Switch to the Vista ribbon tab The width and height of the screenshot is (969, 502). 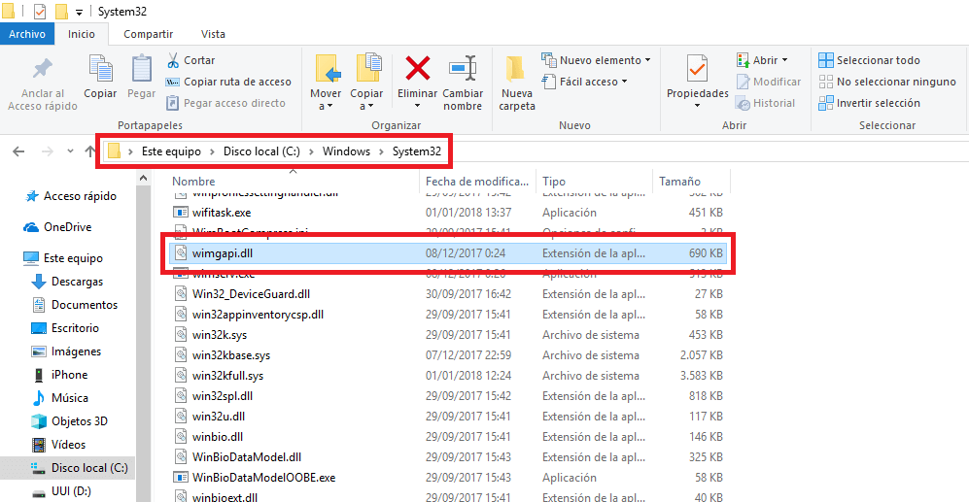[x=213, y=34]
